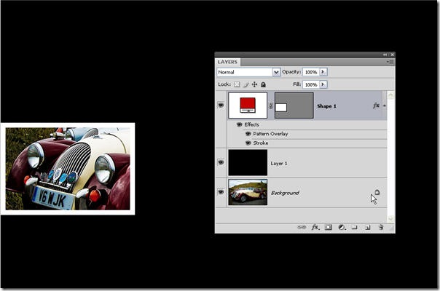This screenshot has width=440, height=291.
Task: Hide the Shape 1 layer
Action: coord(221,105)
